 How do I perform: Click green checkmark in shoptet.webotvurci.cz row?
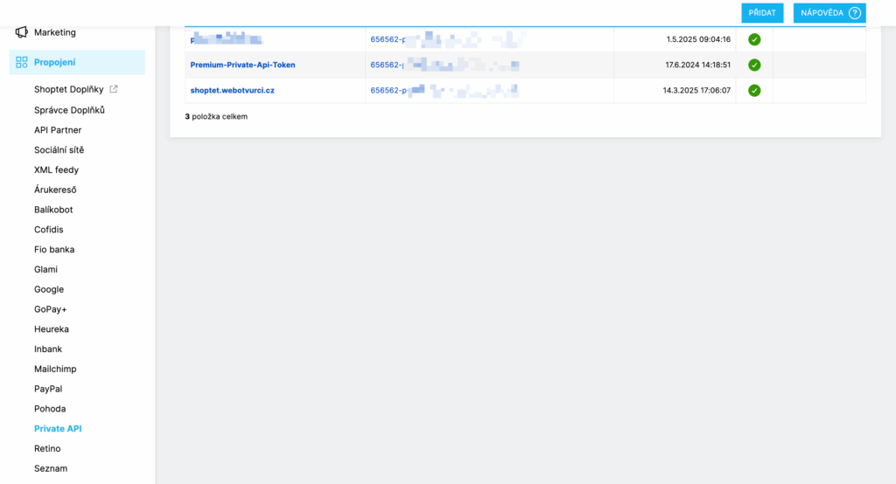[754, 90]
